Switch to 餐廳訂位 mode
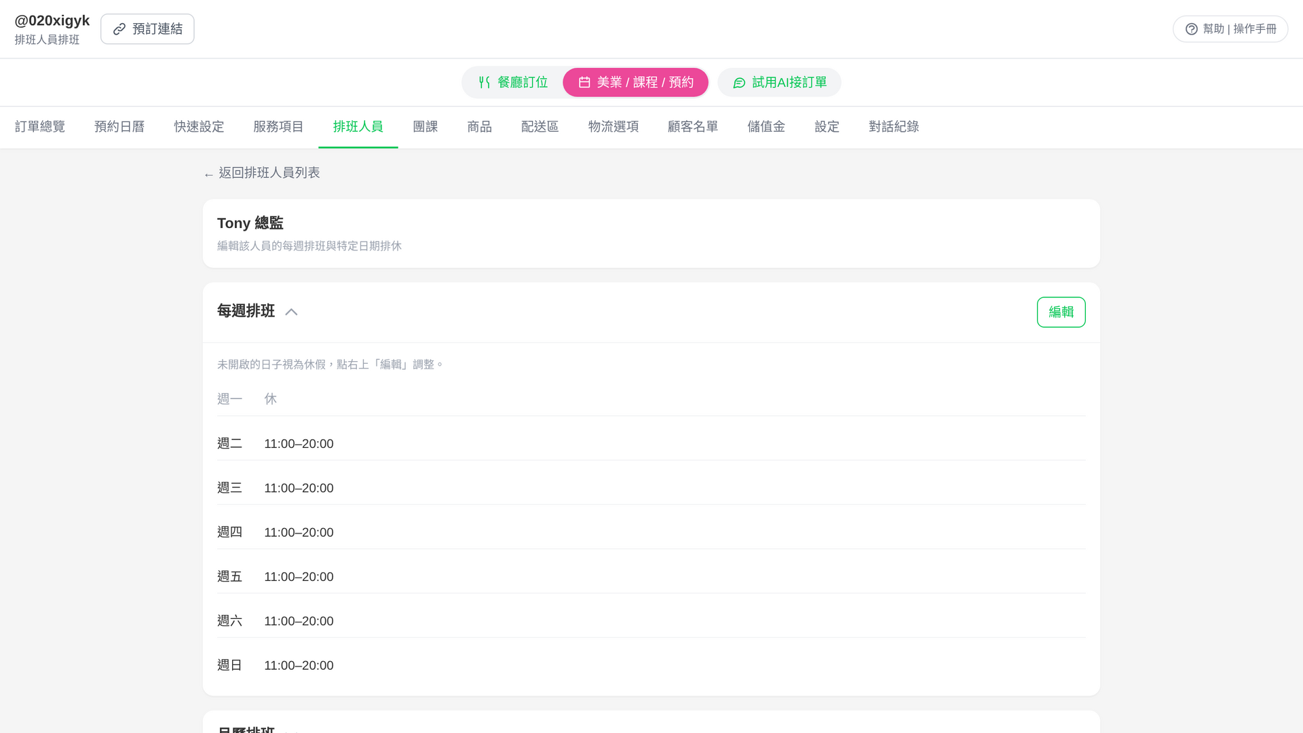The image size is (1303, 733). pyautogui.click(x=513, y=82)
